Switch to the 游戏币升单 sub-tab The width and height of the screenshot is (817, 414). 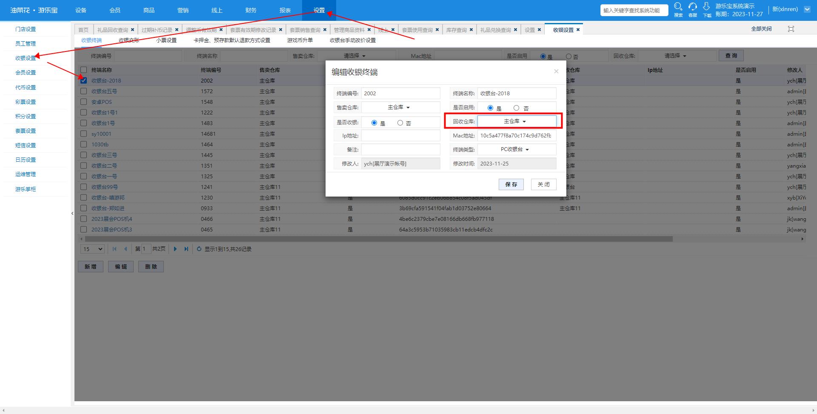(300, 40)
